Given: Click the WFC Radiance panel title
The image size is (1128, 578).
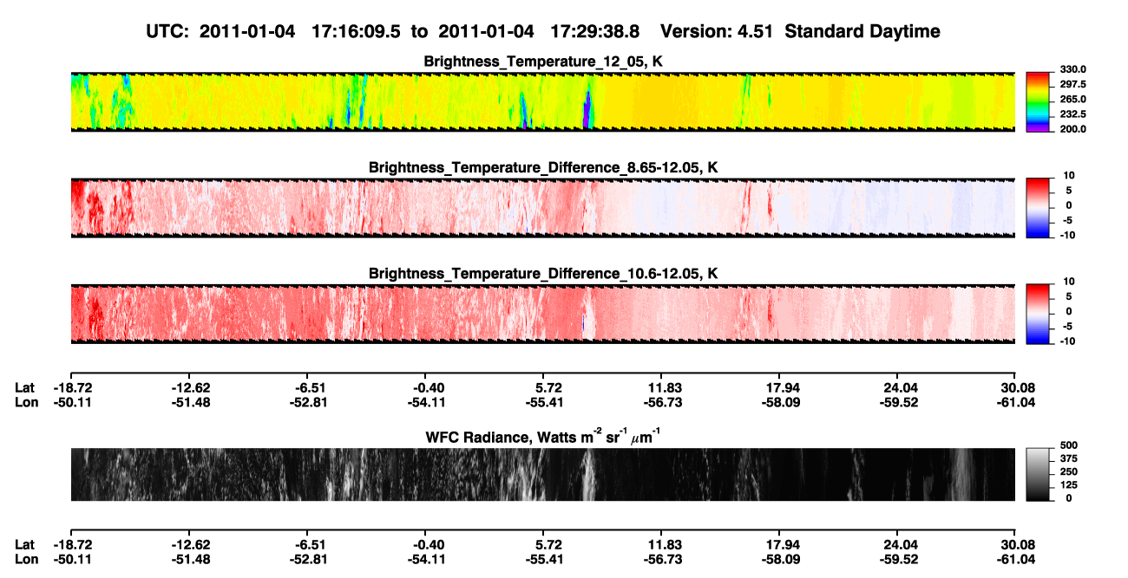Looking at the screenshot, I should [542, 436].
